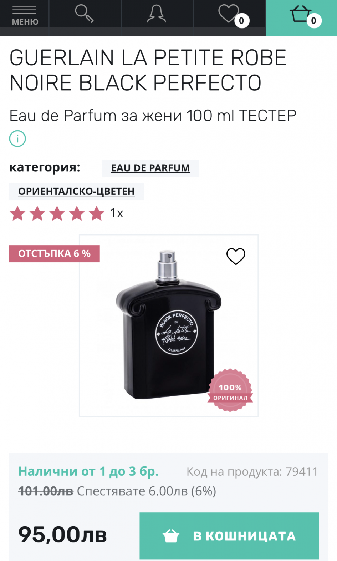This screenshot has height=561, width=337.
Task: Add product with В КОШНИЦАТА button
Action: point(229,536)
